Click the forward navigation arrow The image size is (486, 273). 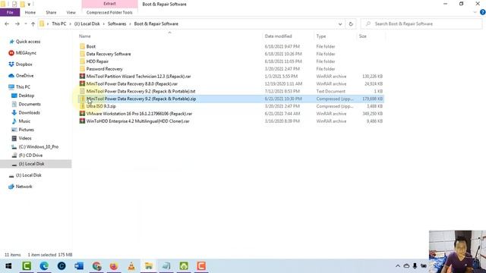(x=17, y=24)
